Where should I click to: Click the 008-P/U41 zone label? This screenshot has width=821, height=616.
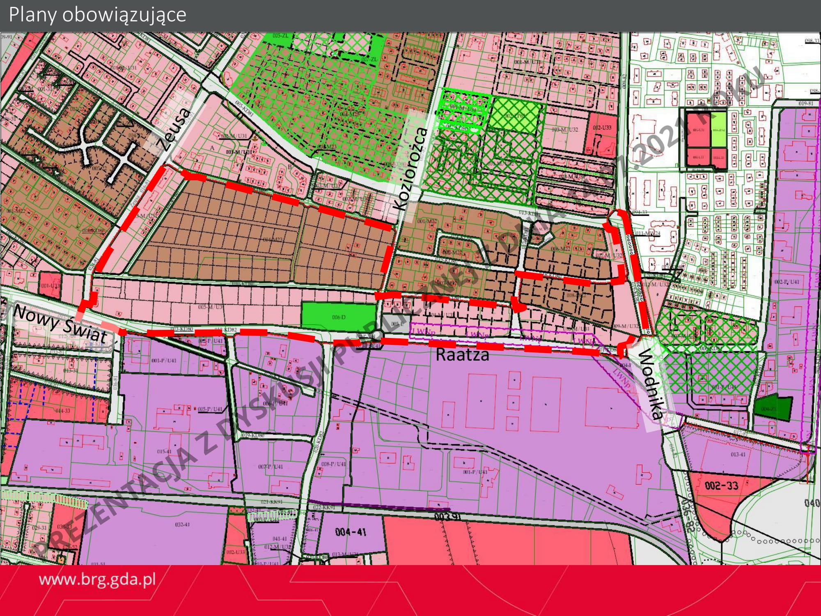pyautogui.click(x=333, y=464)
